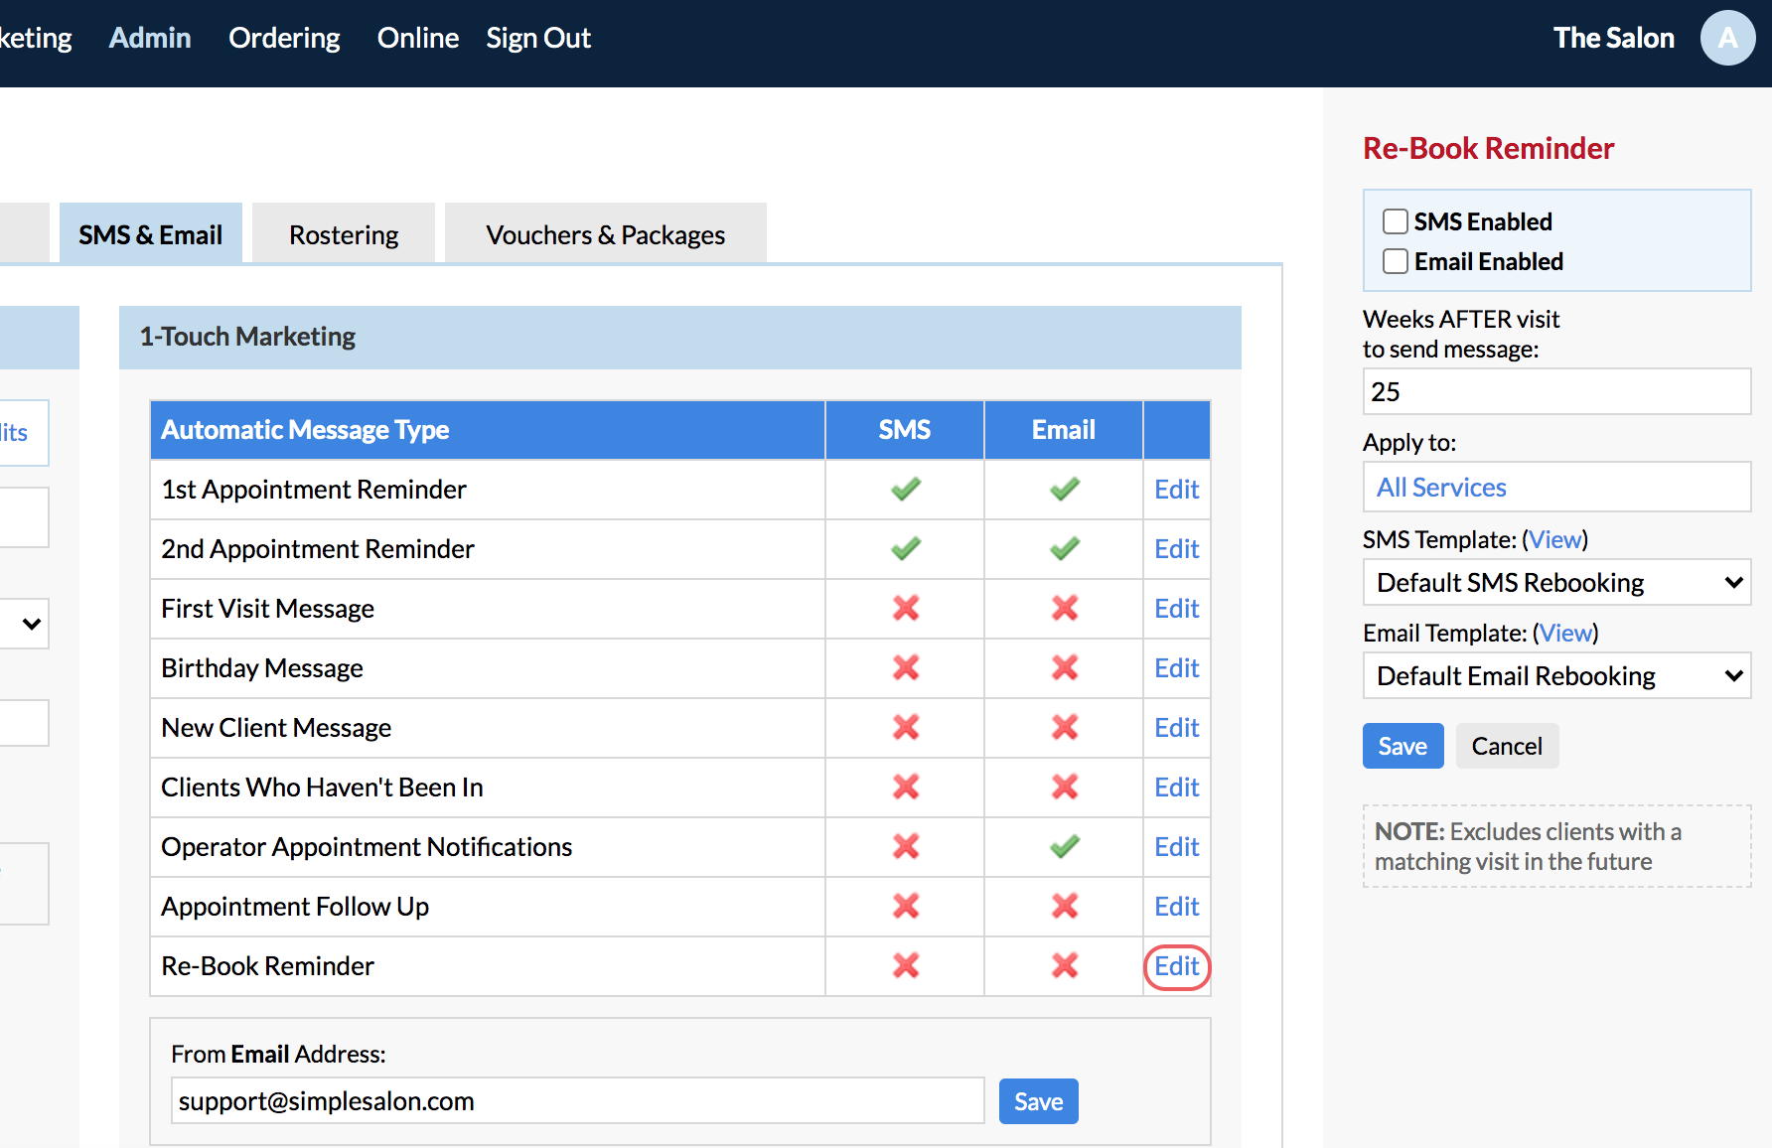
Task: Click the SMS checkmark for 1st Appointment Reminder
Action: coord(905,490)
